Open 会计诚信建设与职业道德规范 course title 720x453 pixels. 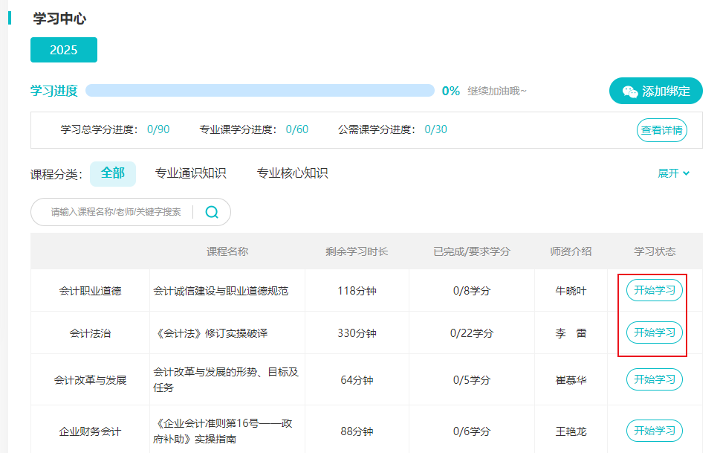pyautogui.click(x=221, y=291)
